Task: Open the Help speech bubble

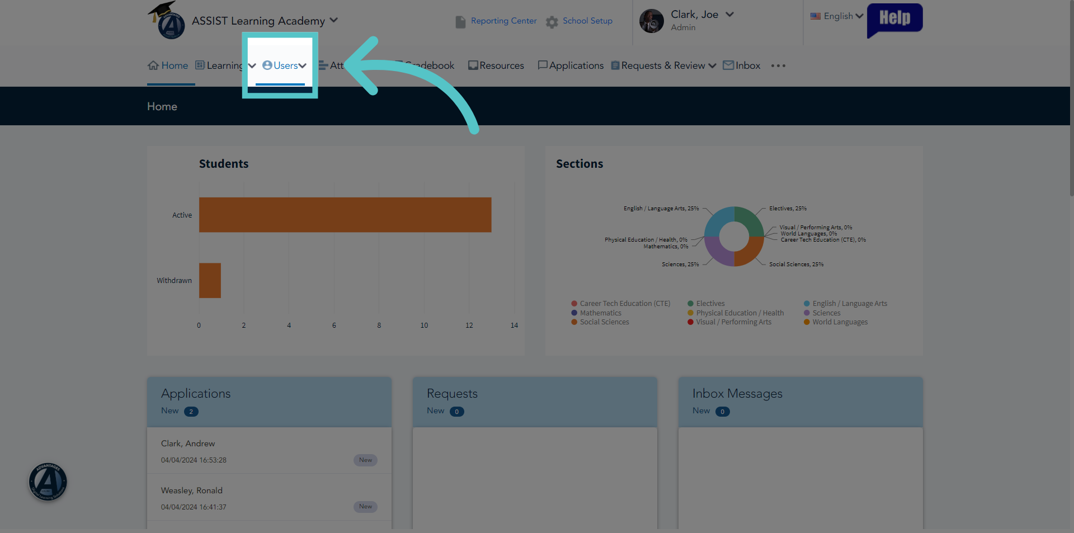Action: pyautogui.click(x=894, y=20)
